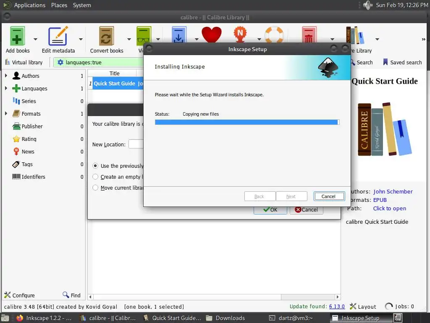This screenshot has width=430, height=323.
Task: Click the volume speaker icon
Action: [367, 5]
